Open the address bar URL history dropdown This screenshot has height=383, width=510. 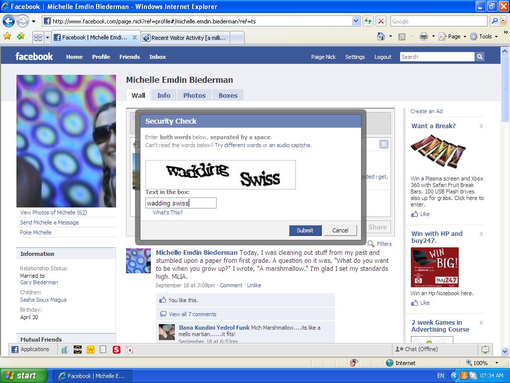tap(356, 21)
